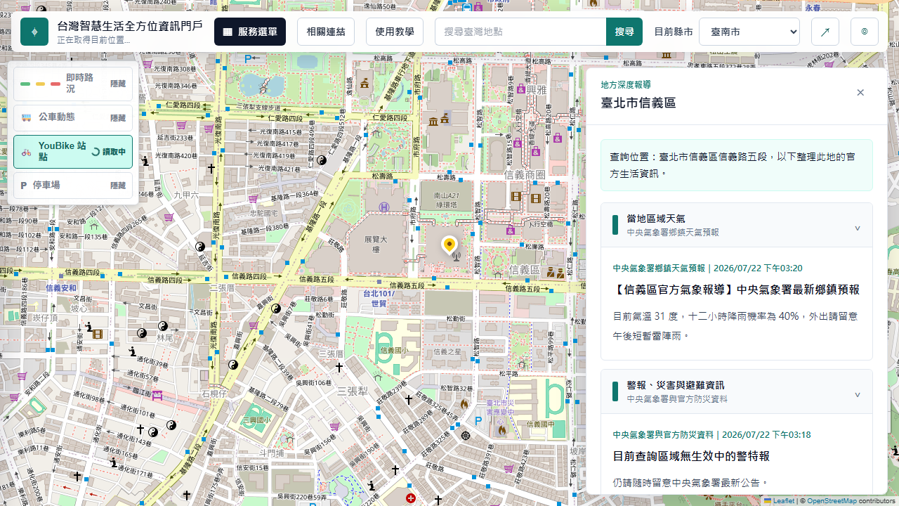Click the locate-me target icon button

coord(865,32)
